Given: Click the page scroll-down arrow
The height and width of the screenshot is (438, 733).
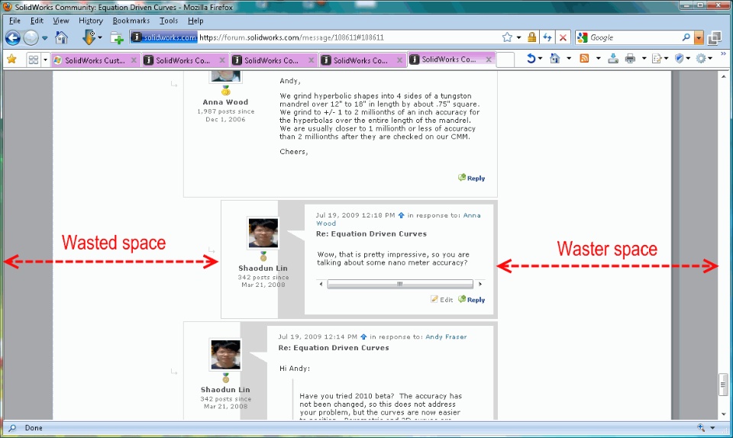Looking at the screenshot, I should [x=724, y=414].
